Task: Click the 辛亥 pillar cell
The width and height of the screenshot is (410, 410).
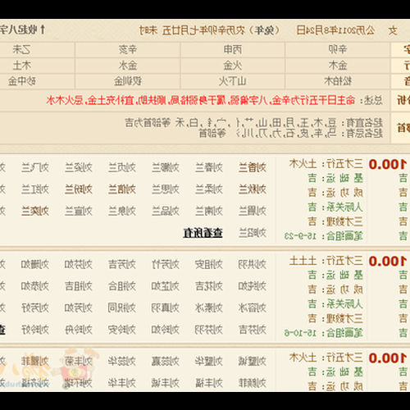Action: click(128, 49)
